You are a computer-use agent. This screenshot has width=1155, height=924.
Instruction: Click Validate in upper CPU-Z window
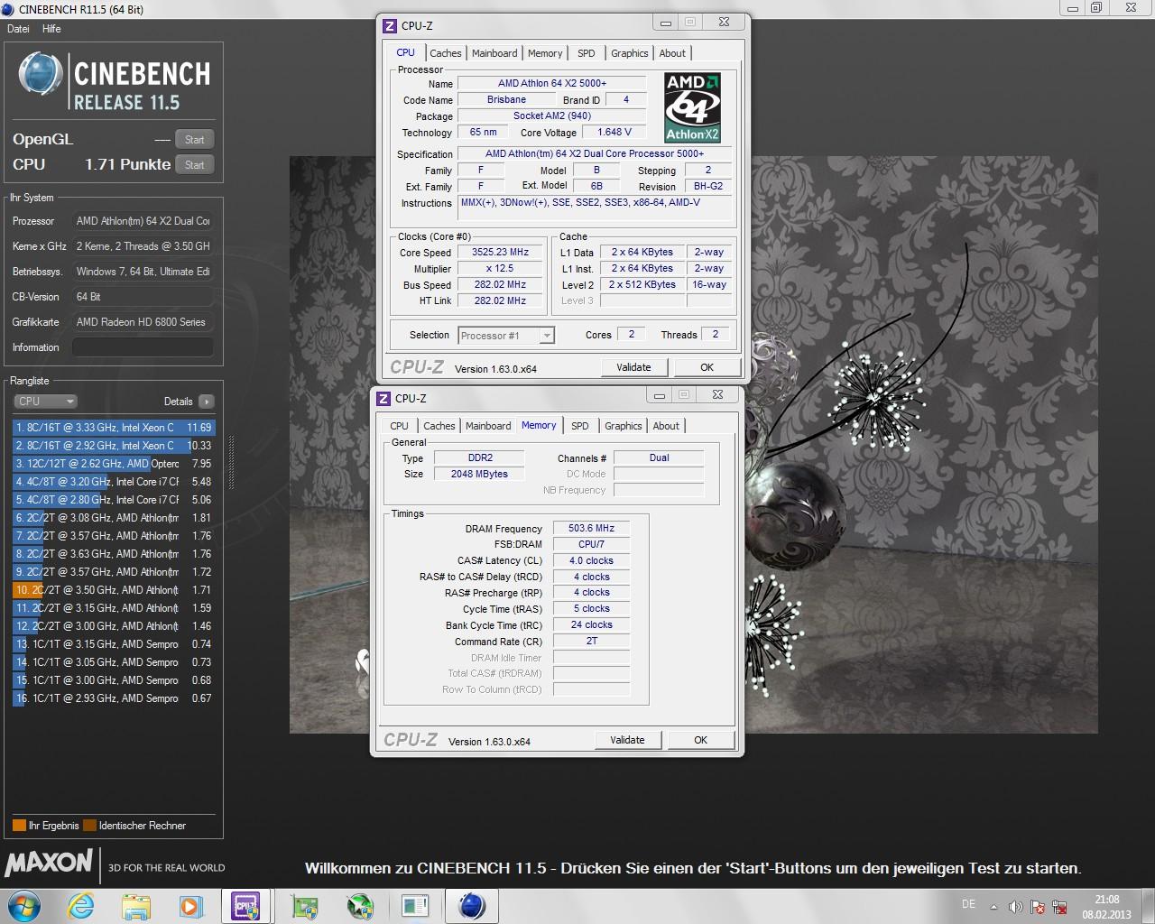click(633, 367)
